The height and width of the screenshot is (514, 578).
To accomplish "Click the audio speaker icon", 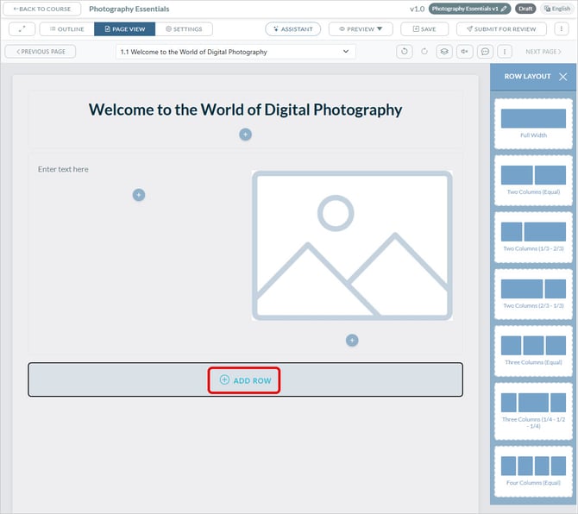I will [464, 52].
